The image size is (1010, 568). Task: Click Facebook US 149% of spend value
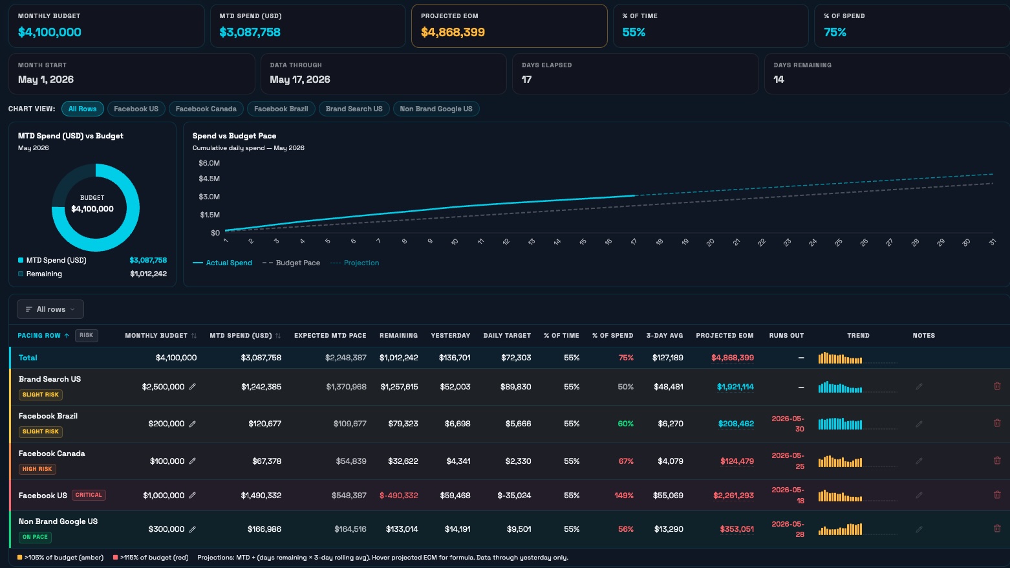pyautogui.click(x=624, y=496)
